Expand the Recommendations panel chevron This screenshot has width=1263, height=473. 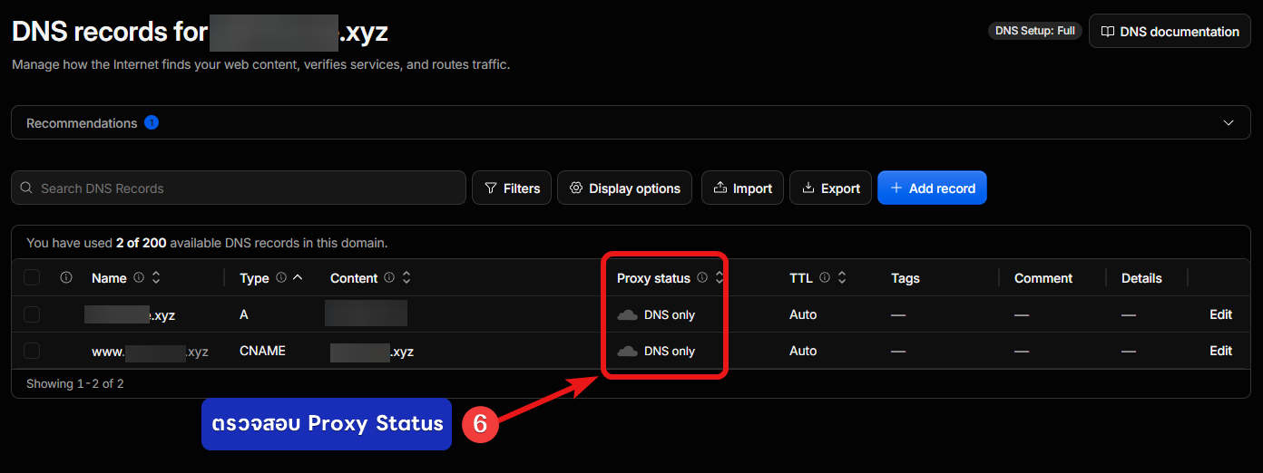[x=1229, y=122]
